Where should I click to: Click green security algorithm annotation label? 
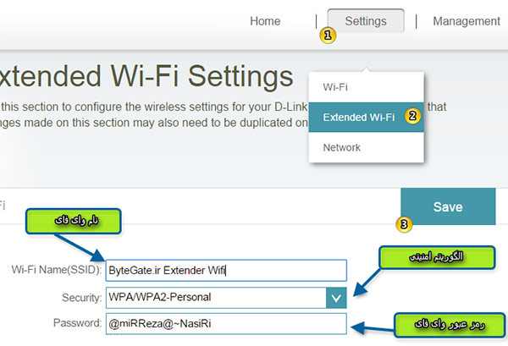click(437, 257)
